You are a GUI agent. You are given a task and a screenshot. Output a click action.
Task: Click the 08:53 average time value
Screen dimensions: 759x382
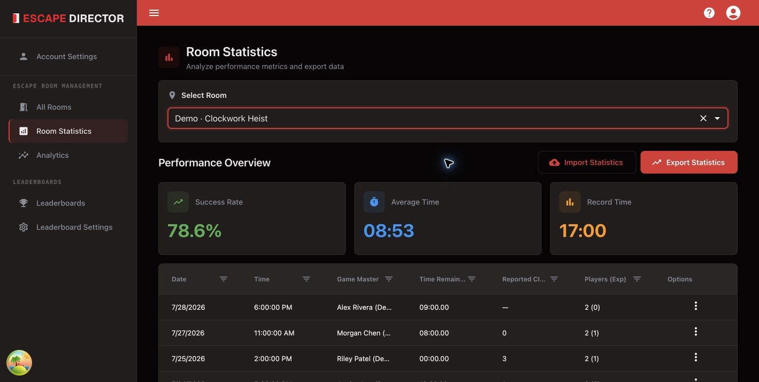389,231
